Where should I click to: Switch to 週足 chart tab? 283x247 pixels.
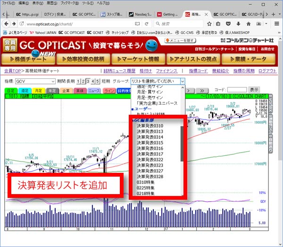coord(25,91)
